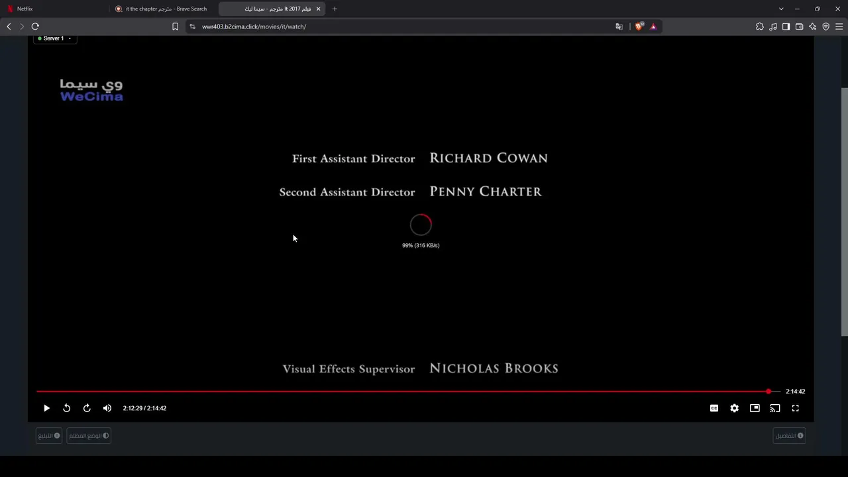Close the It 2017 movie tab

(318, 9)
